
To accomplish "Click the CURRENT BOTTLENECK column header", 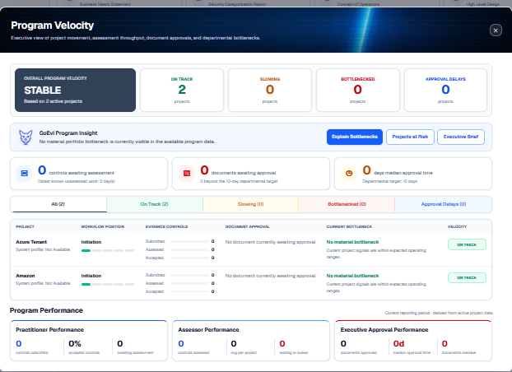I will click(x=349, y=226).
